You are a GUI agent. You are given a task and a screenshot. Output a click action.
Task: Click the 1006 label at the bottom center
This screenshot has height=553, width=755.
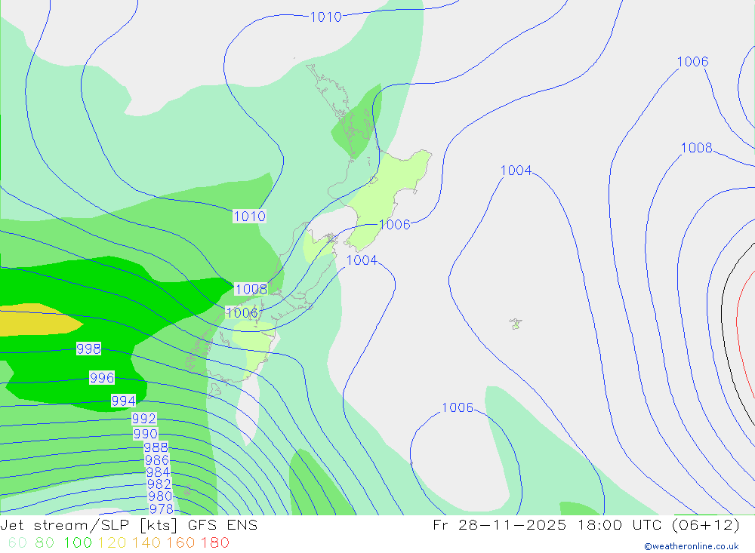click(458, 407)
